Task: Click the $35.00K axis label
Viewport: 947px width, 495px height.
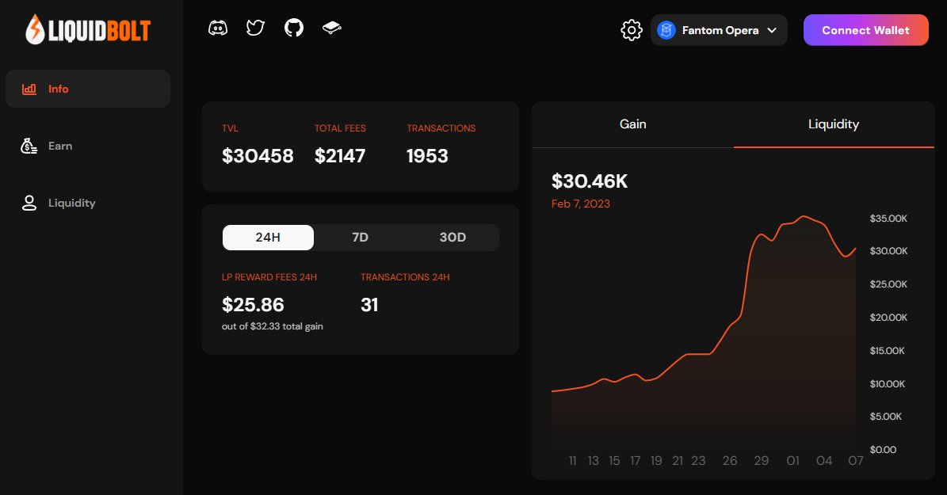Action: pyautogui.click(x=888, y=219)
